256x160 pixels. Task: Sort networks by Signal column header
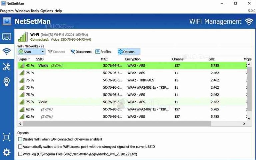pos(24,59)
